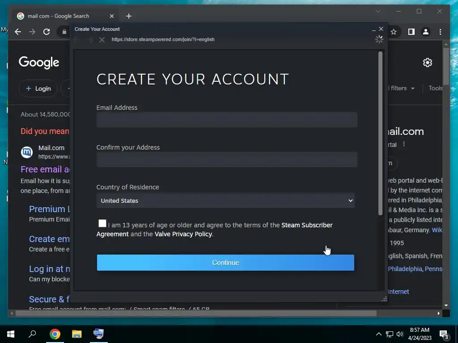
Task: Open the Chrome profile avatar icon
Action: click(x=426, y=32)
